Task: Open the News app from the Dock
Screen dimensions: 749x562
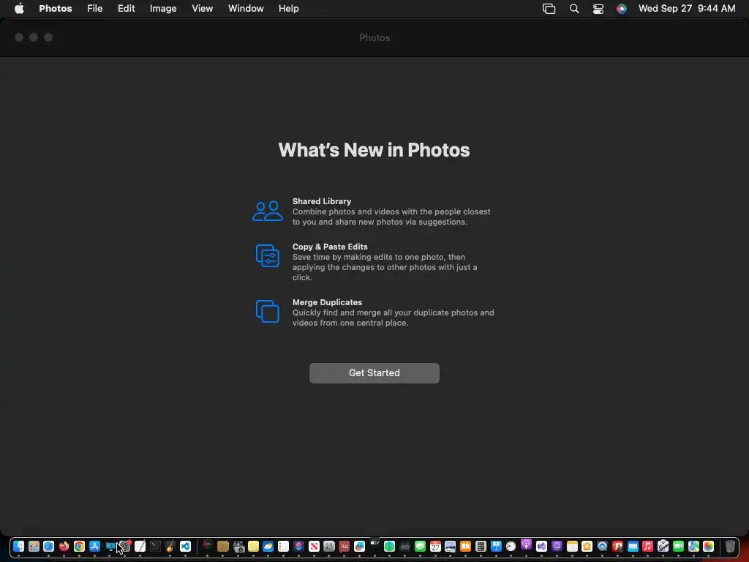Action: (314, 546)
